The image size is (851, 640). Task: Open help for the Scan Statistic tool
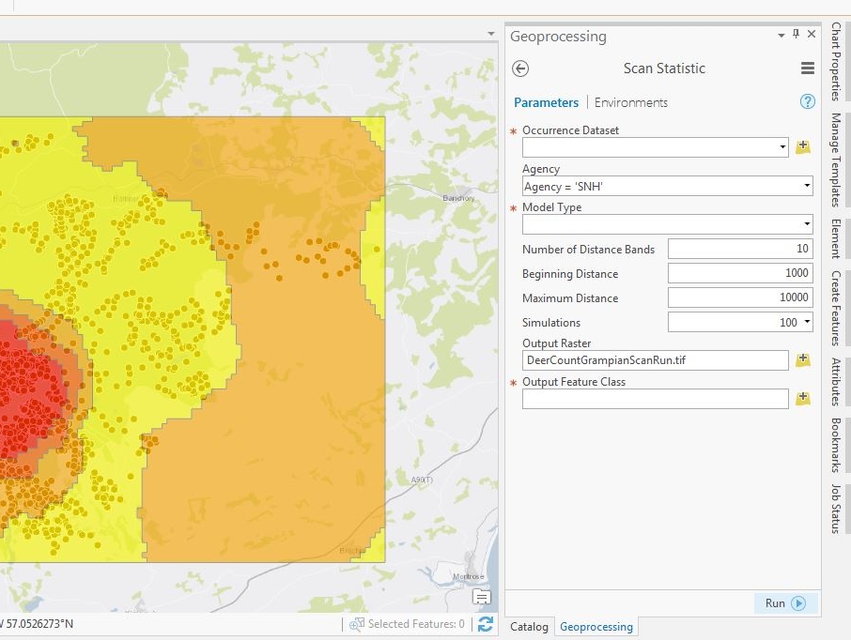[x=807, y=101]
